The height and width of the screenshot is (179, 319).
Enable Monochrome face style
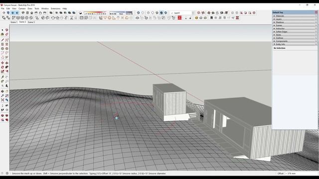[166, 13]
